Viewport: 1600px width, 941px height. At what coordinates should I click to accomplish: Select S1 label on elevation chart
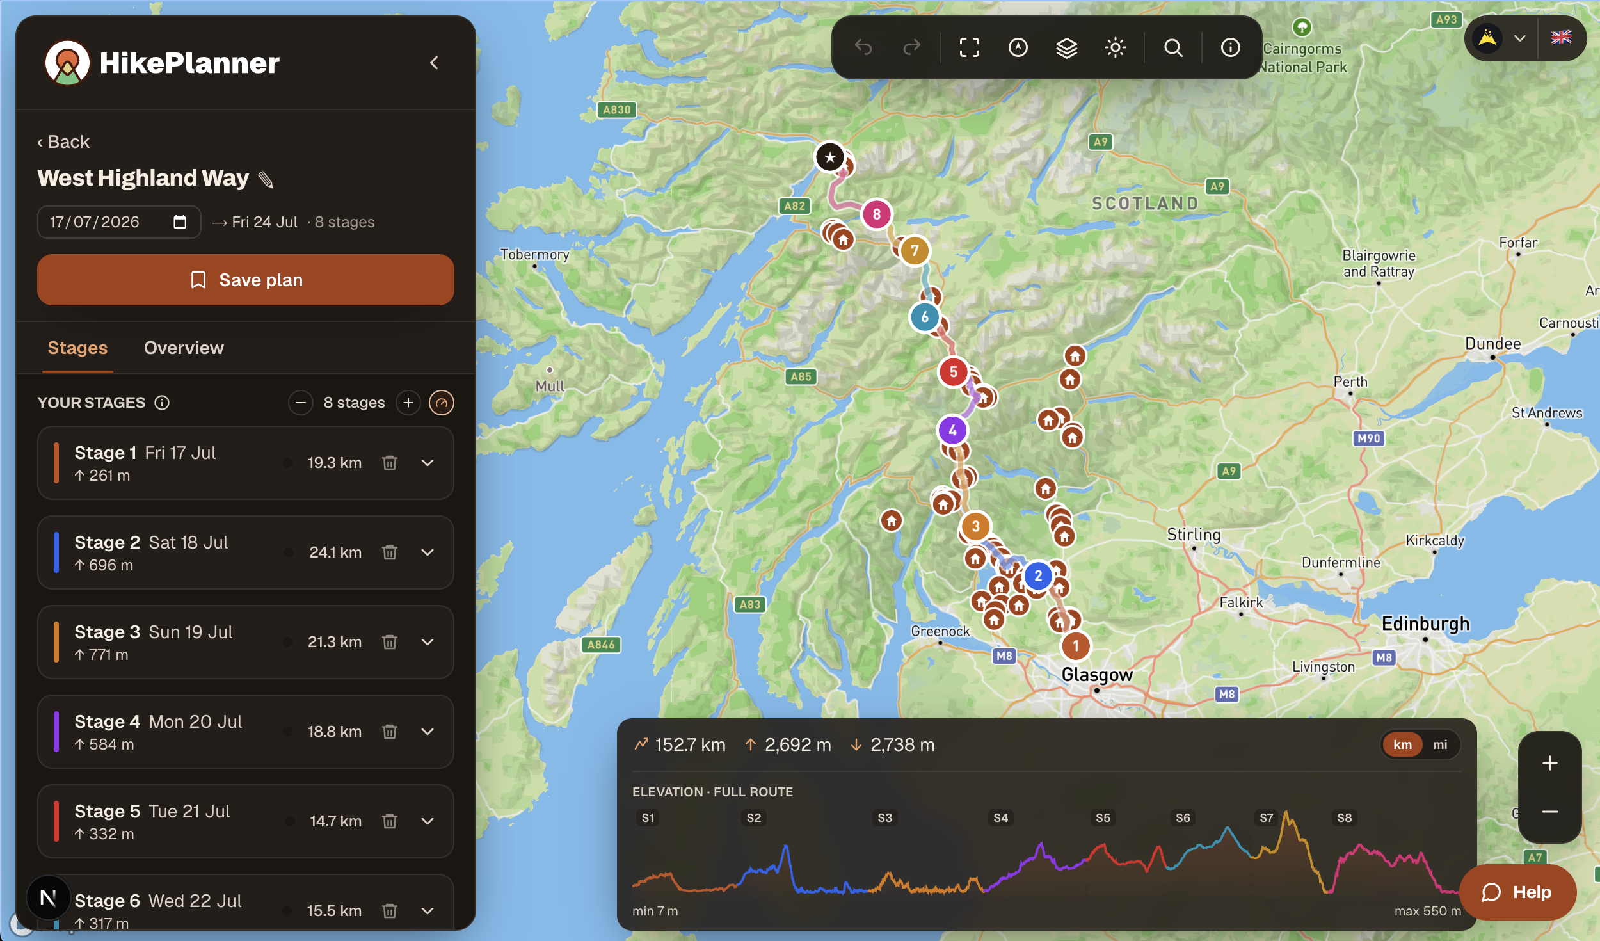tap(648, 818)
